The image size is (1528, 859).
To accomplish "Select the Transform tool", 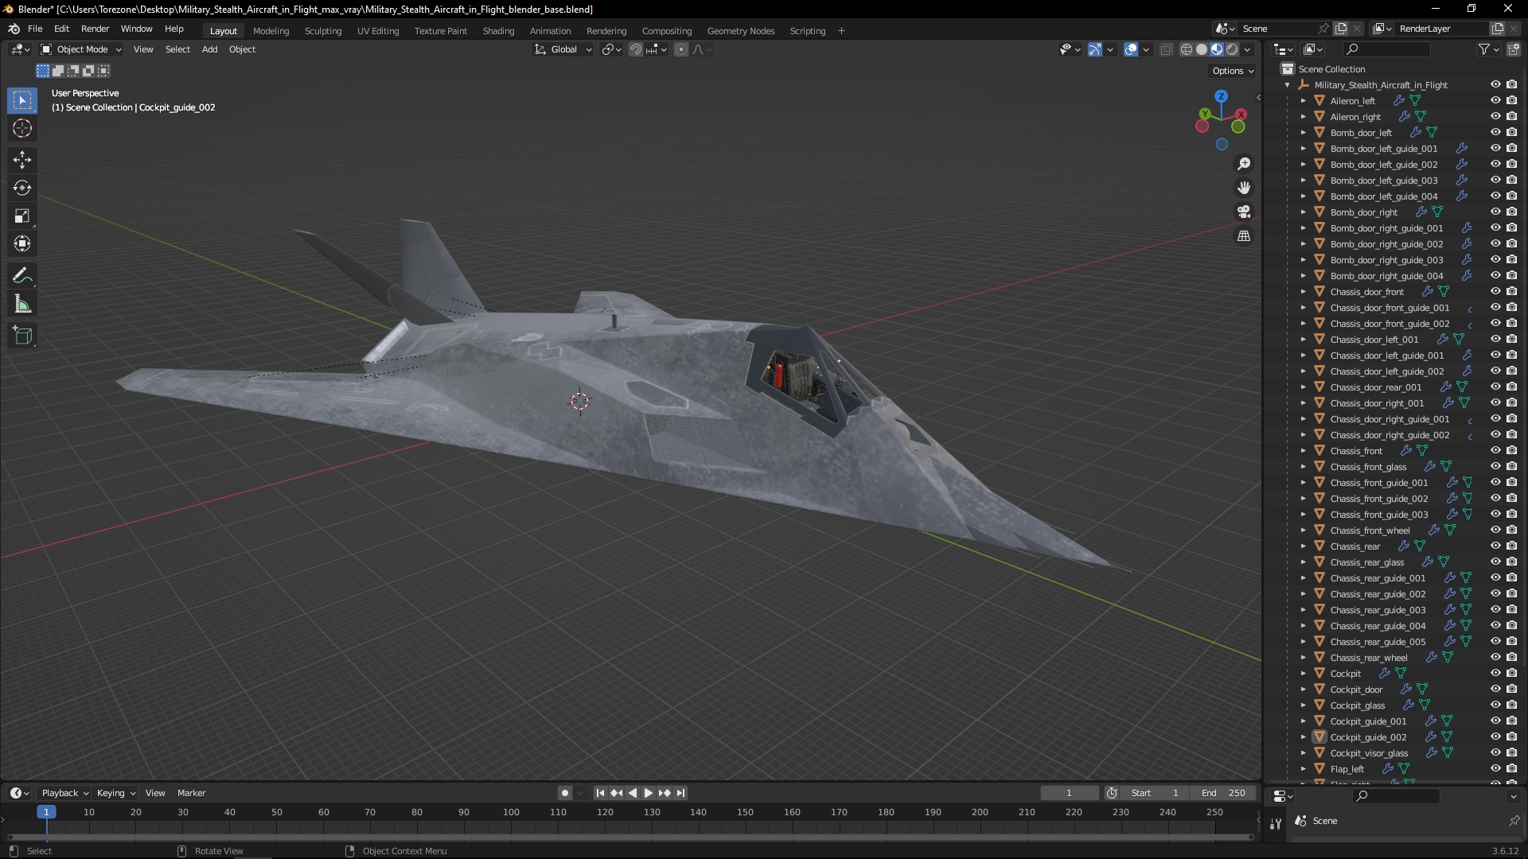I will (22, 243).
